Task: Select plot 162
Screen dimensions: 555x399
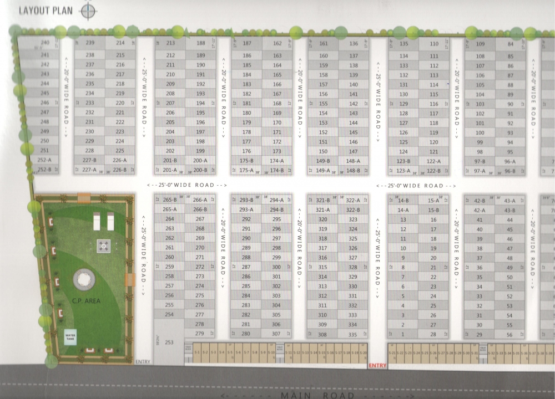Action: (277, 43)
